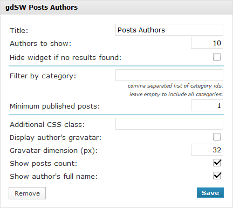This screenshot has height=208, width=233.
Task: Enable Hide widget if no results checkbox
Action: (217, 57)
